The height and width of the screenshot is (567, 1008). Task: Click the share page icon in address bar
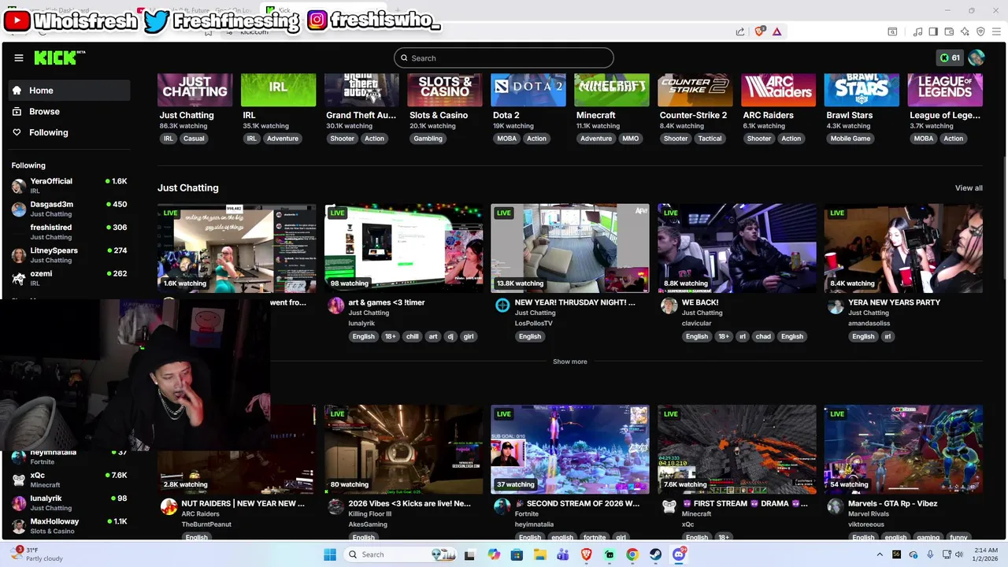tap(740, 31)
